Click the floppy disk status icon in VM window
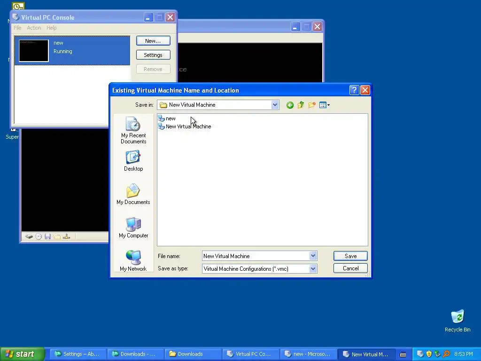Image resolution: width=481 pixels, height=361 pixels. (47, 236)
